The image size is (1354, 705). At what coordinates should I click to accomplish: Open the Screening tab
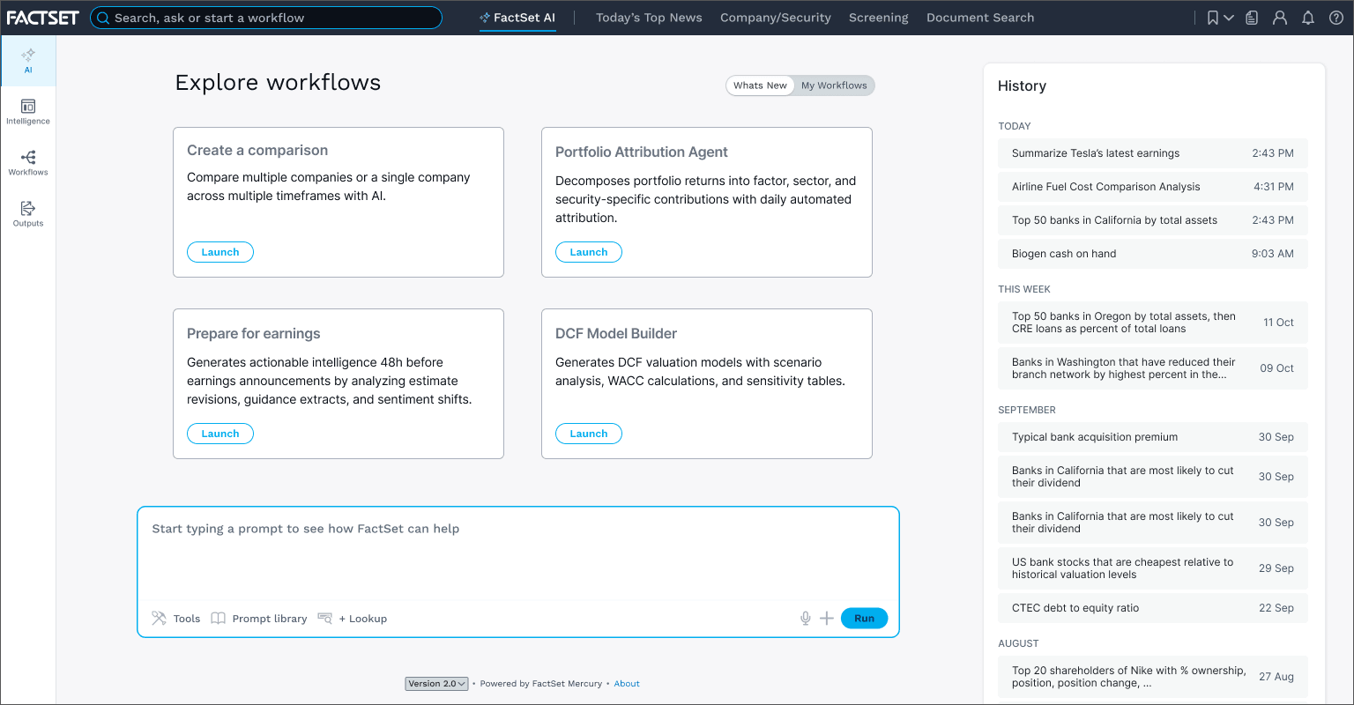coord(879,18)
